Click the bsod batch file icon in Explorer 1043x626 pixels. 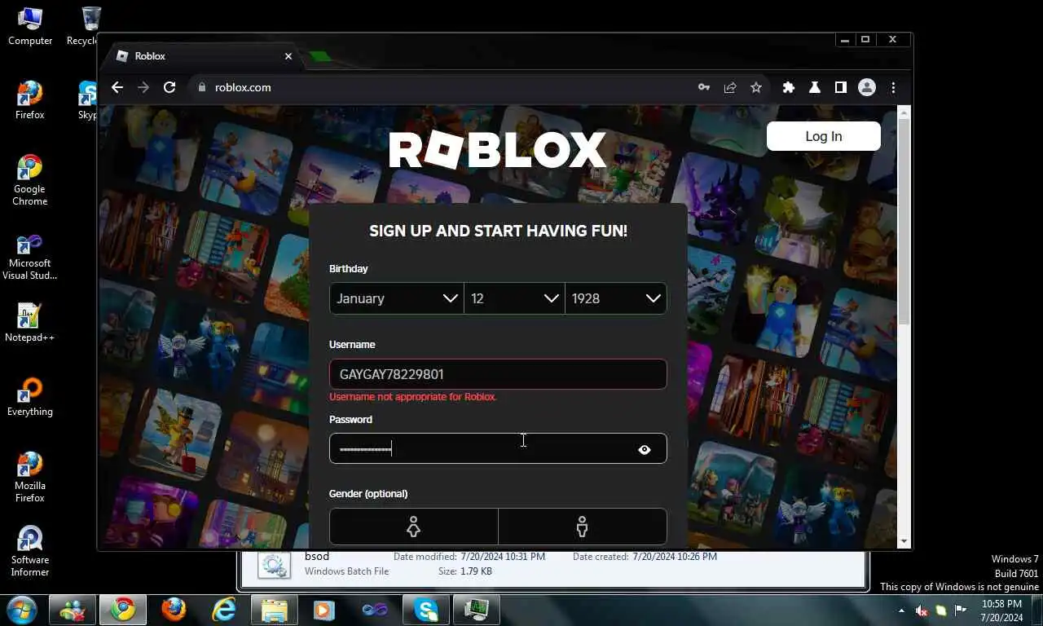(x=274, y=564)
